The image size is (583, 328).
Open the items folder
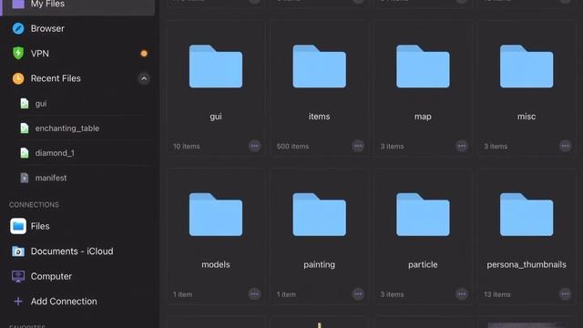click(319, 87)
